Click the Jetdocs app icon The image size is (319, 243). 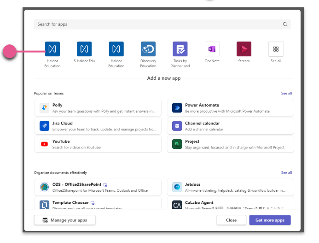177,187
